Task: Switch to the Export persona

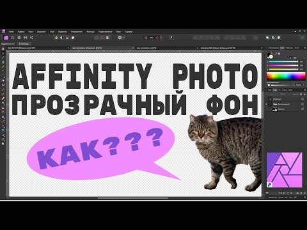Action: tap(31, 38)
